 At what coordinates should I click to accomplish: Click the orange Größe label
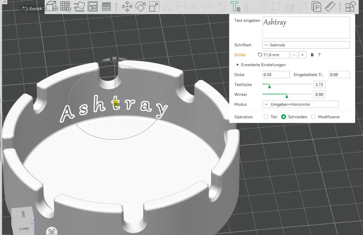tap(240, 55)
